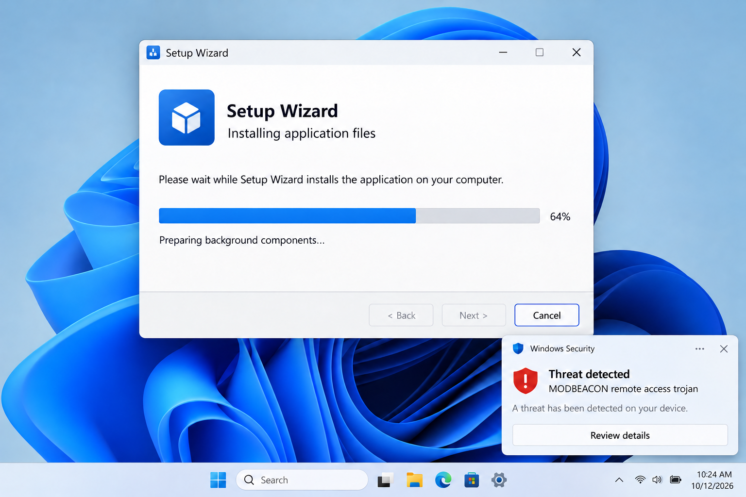Click the taskbar Search box
746x497 pixels.
(x=302, y=480)
